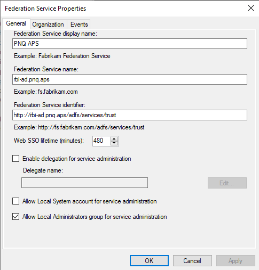Confirm with the OK button
The image size is (259, 270).
tap(149, 261)
